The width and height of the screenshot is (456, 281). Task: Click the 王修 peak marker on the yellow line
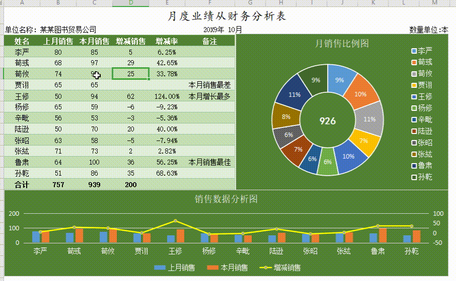pyautogui.click(x=175, y=221)
